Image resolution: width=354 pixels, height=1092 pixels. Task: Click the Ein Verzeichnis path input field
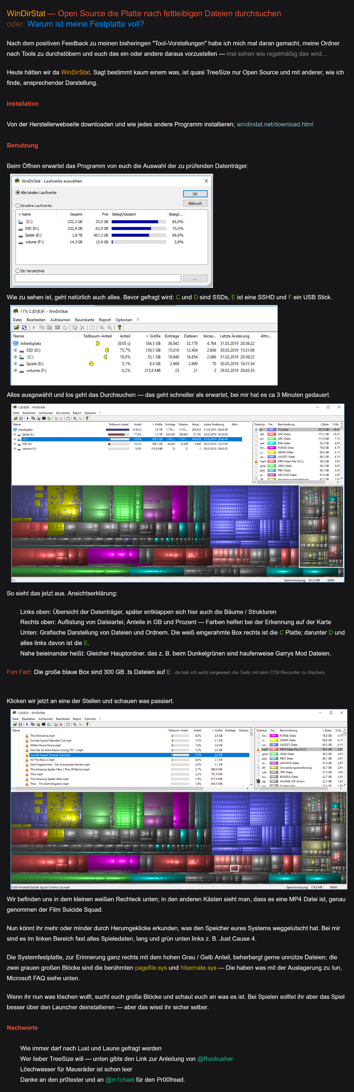pyautogui.click(x=98, y=278)
